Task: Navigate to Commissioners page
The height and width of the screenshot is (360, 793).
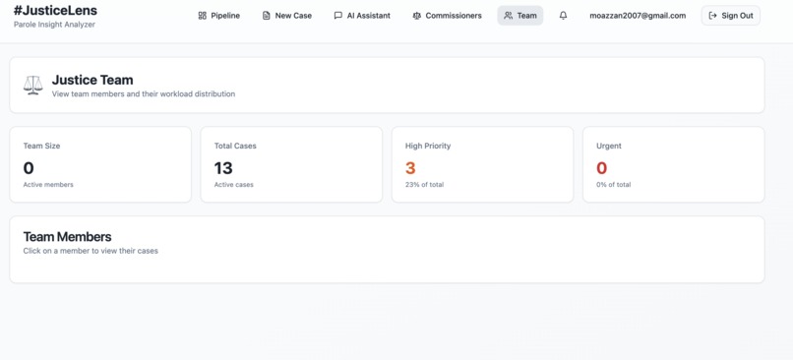Action: tap(447, 16)
